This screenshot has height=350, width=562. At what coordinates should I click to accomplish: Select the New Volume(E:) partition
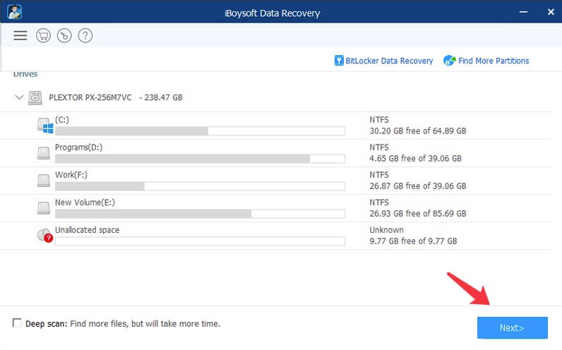(85, 203)
